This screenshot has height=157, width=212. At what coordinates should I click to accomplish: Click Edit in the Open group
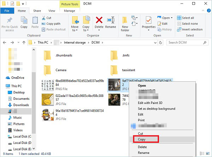[x=163, y=24]
